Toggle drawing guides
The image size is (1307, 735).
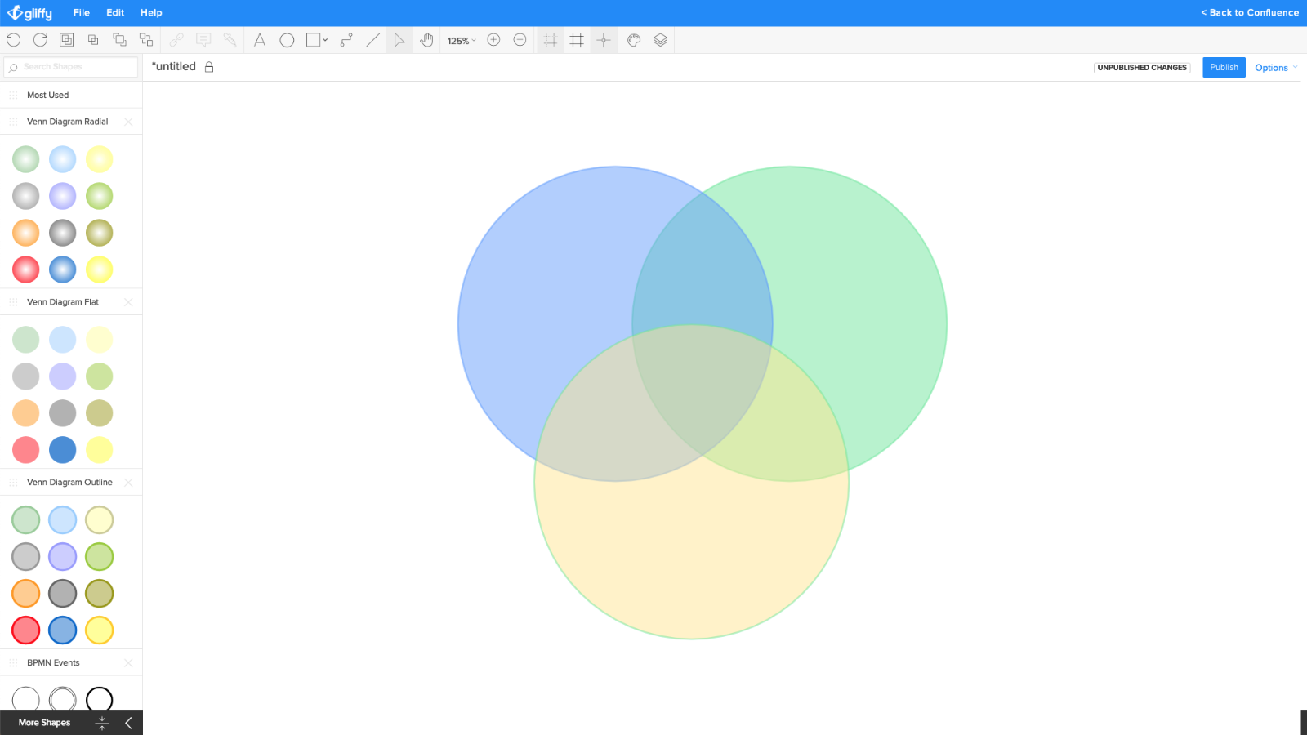[604, 39]
